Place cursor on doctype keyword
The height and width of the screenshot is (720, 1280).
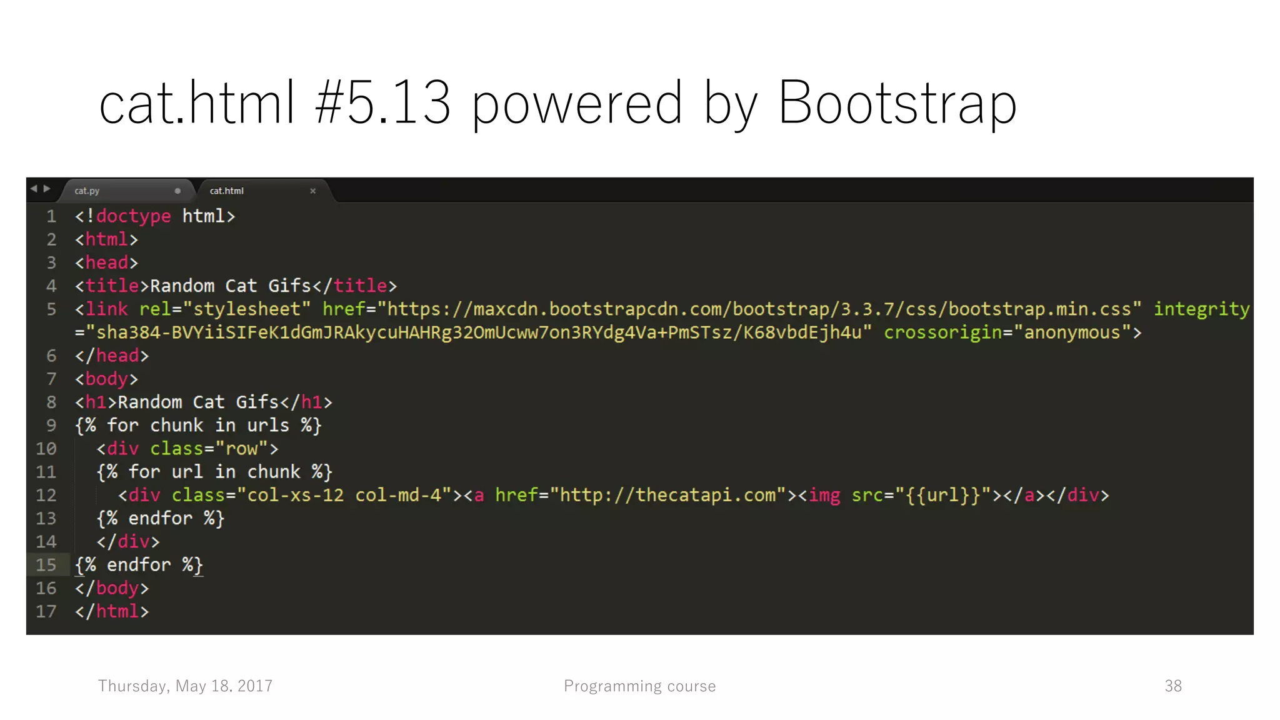point(133,216)
